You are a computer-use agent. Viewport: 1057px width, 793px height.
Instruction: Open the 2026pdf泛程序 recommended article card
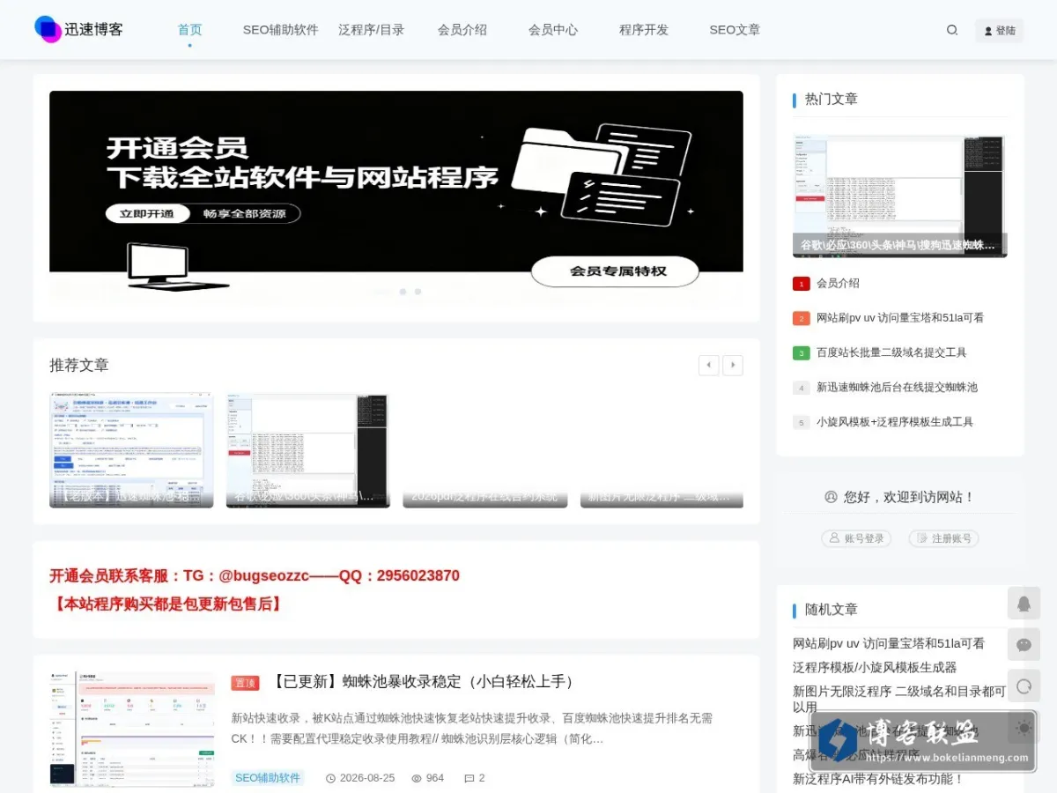tap(485, 450)
